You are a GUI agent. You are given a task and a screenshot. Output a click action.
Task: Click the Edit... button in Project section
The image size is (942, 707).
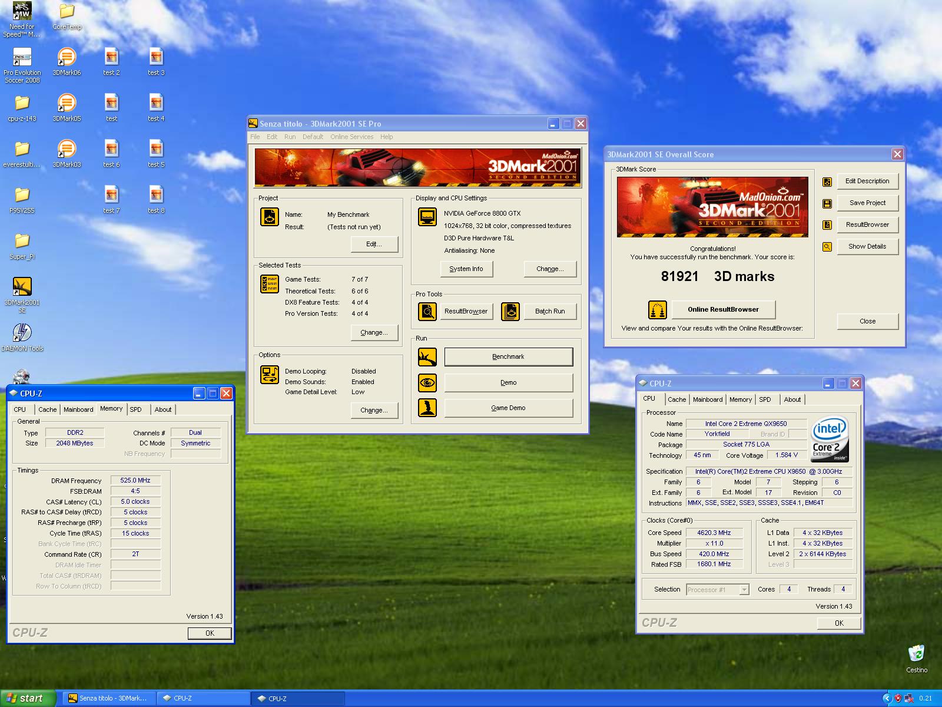point(374,245)
